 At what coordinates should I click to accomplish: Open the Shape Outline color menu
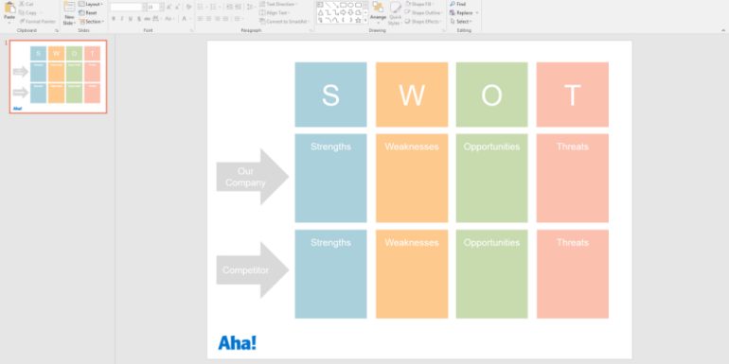tap(423, 13)
